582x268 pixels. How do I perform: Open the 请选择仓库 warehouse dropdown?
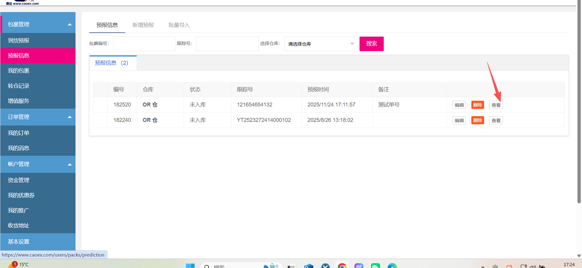tap(321, 44)
